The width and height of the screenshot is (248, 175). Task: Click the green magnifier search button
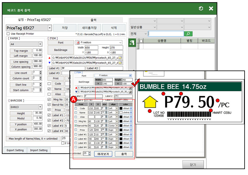click(188, 34)
